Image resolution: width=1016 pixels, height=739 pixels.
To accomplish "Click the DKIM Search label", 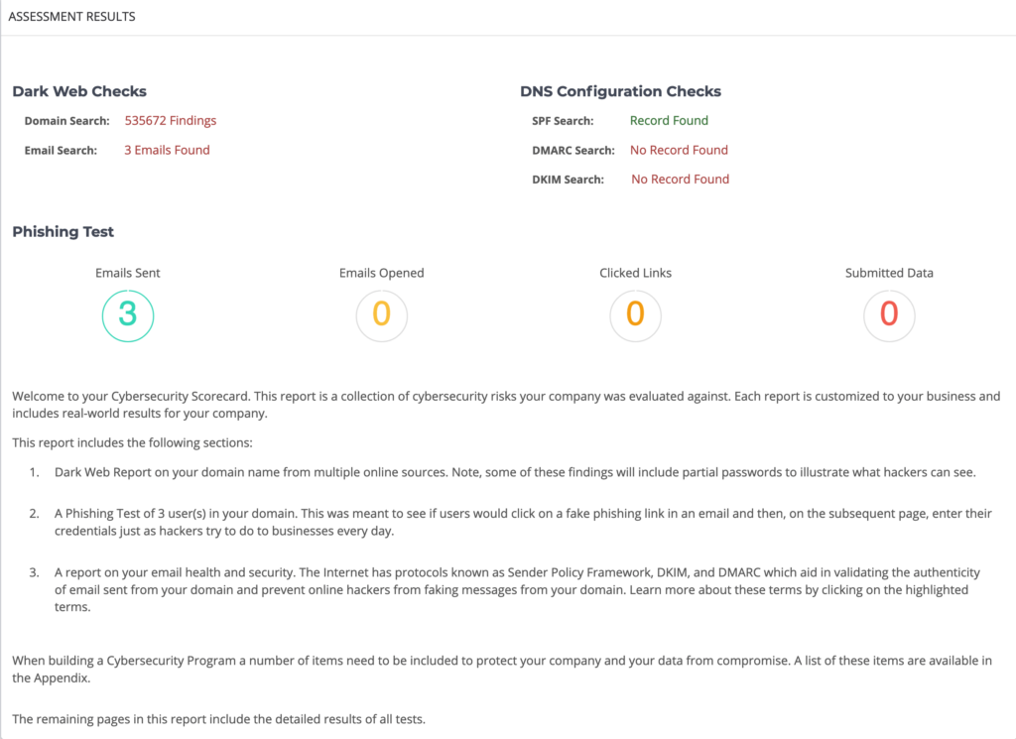I will [568, 180].
